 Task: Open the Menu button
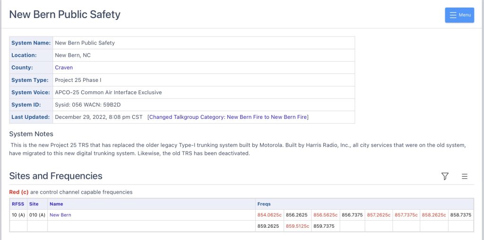(459, 15)
